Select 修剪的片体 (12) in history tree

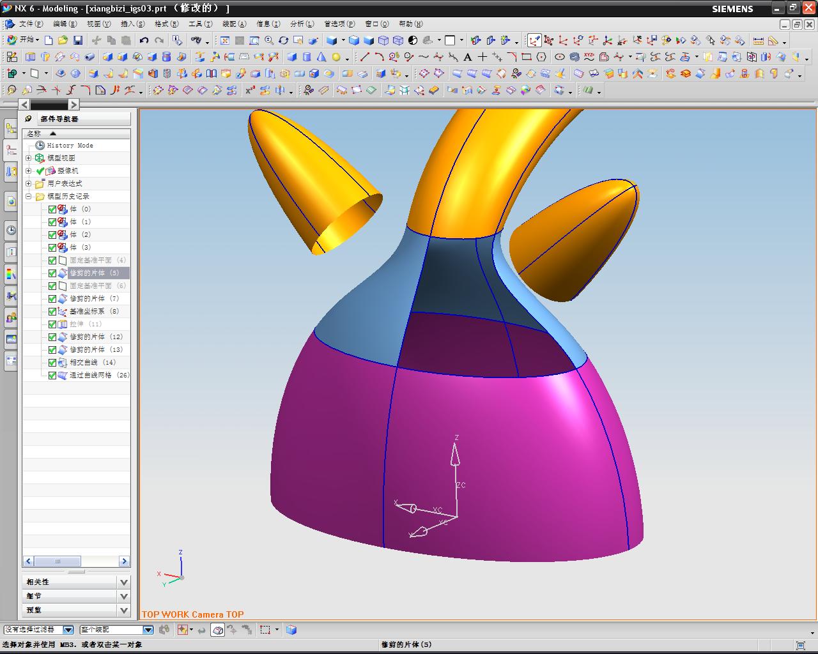(96, 337)
